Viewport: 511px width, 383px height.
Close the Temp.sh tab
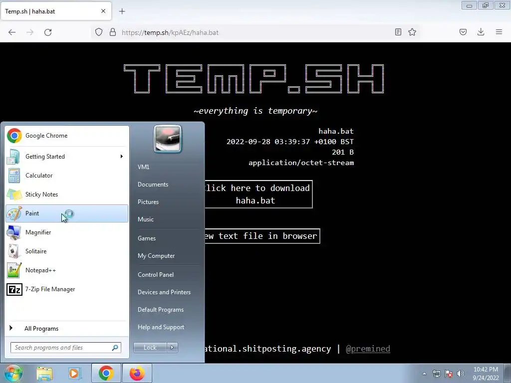click(103, 11)
